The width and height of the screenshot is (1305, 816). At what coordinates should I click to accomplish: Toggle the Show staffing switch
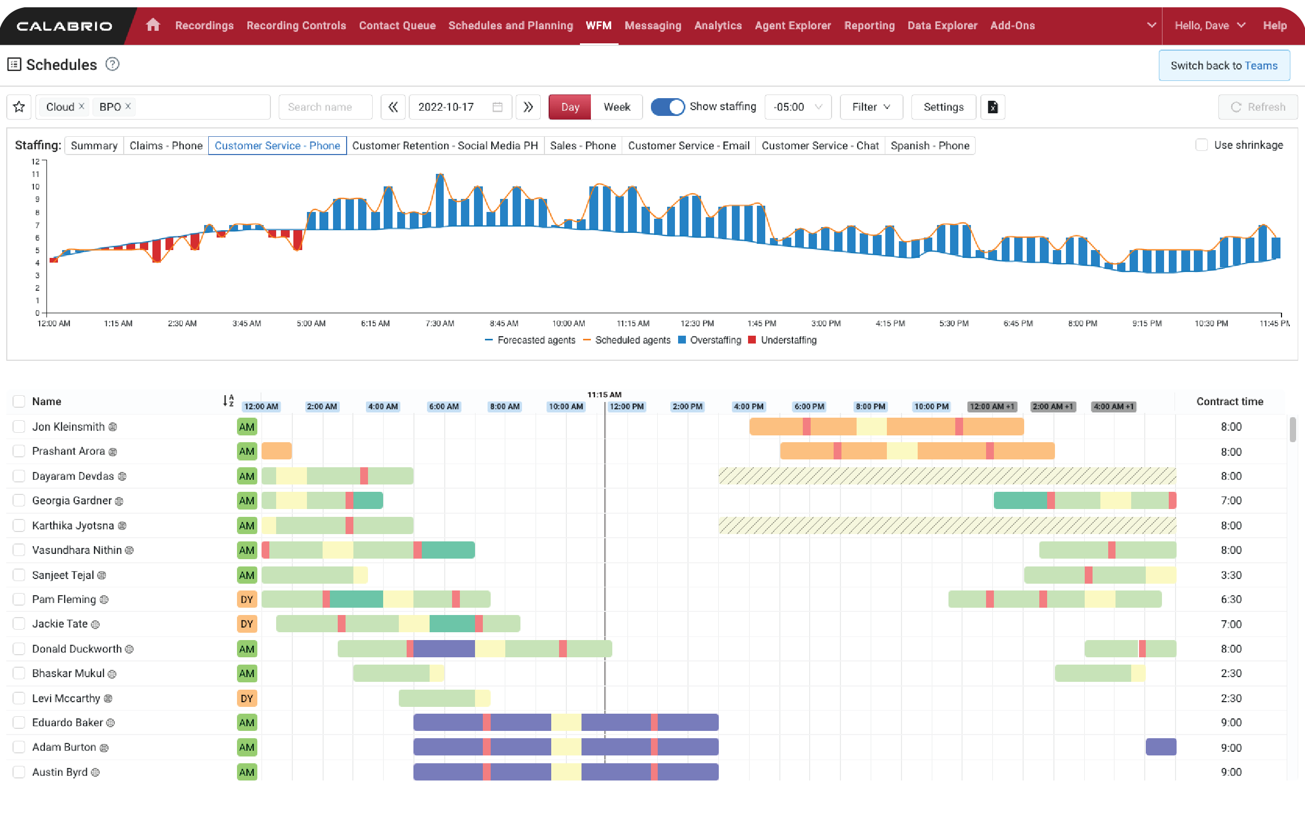[666, 106]
